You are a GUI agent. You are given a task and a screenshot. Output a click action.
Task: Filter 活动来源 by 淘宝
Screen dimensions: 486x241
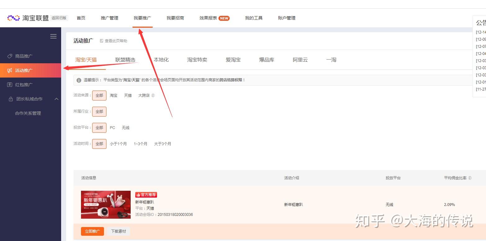[x=114, y=96]
